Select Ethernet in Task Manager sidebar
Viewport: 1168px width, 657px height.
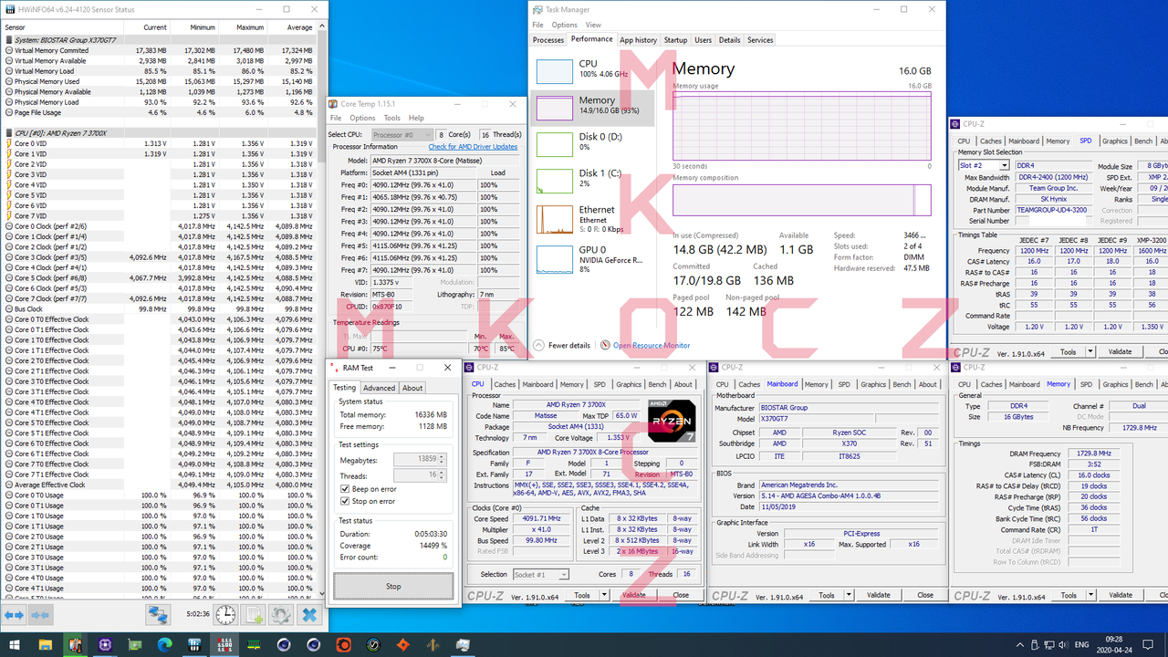pyautogui.click(x=592, y=219)
